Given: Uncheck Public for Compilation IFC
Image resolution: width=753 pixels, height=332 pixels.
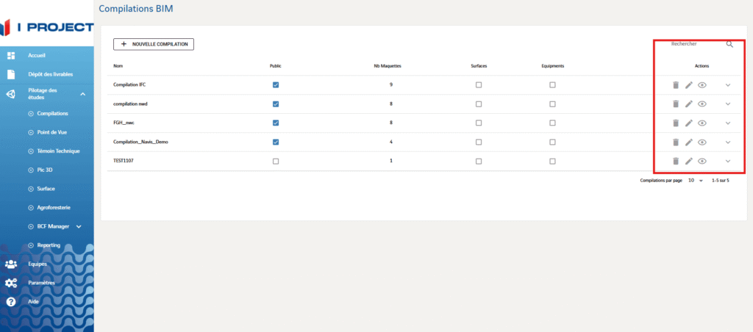Looking at the screenshot, I should tap(276, 85).
